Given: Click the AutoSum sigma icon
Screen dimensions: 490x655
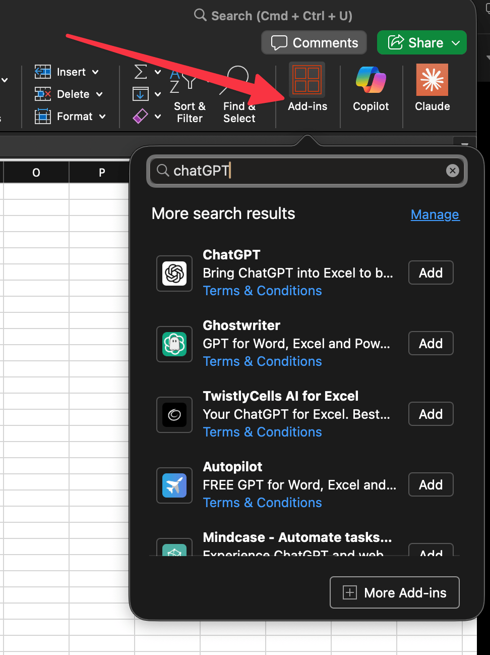Looking at the screenshot, I should coord(141,72).
